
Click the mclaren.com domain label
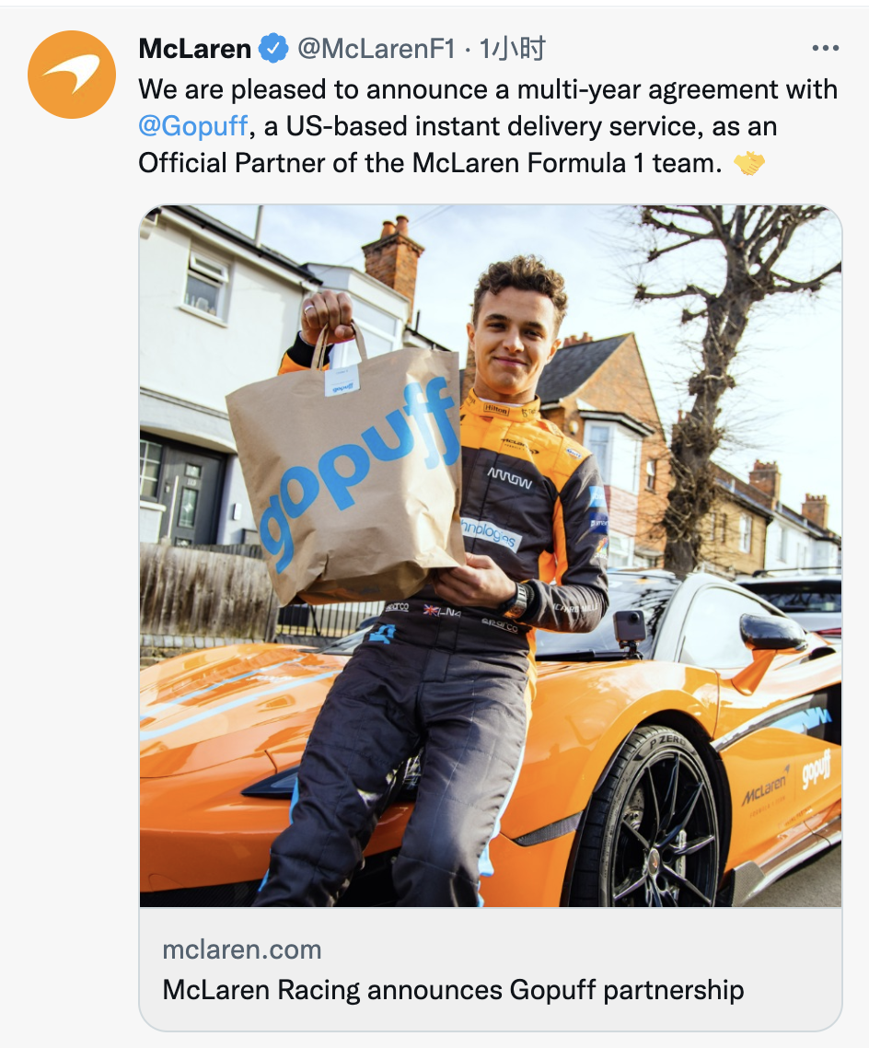click(242, 949)
